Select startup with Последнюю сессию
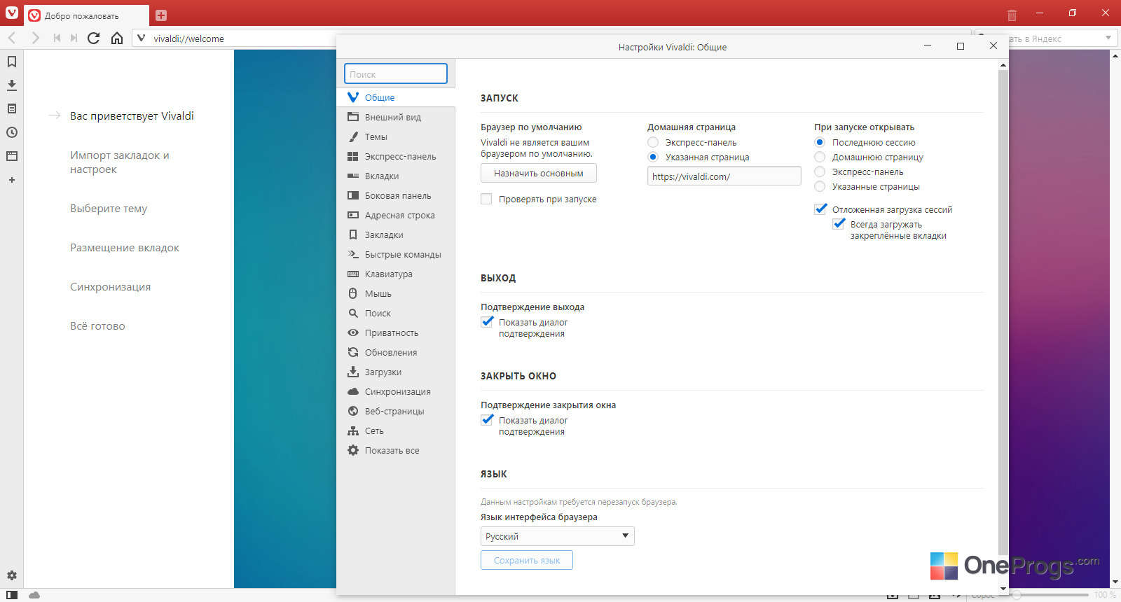The image size is (1121, 602). [x=820, y=142]
